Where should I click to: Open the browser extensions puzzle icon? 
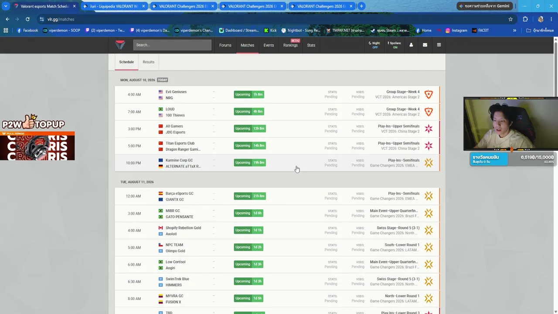click(x=525, y=19)
